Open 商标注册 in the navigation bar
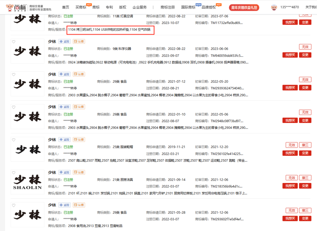This screenshot has height=231, width=317. [168, 7]
